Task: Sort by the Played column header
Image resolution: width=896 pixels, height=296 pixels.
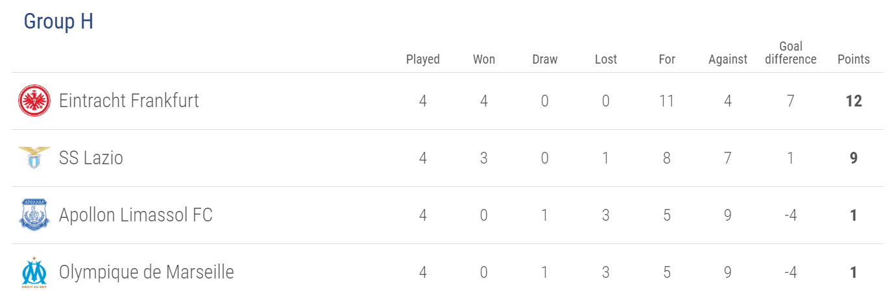Action: click(423, 59)
